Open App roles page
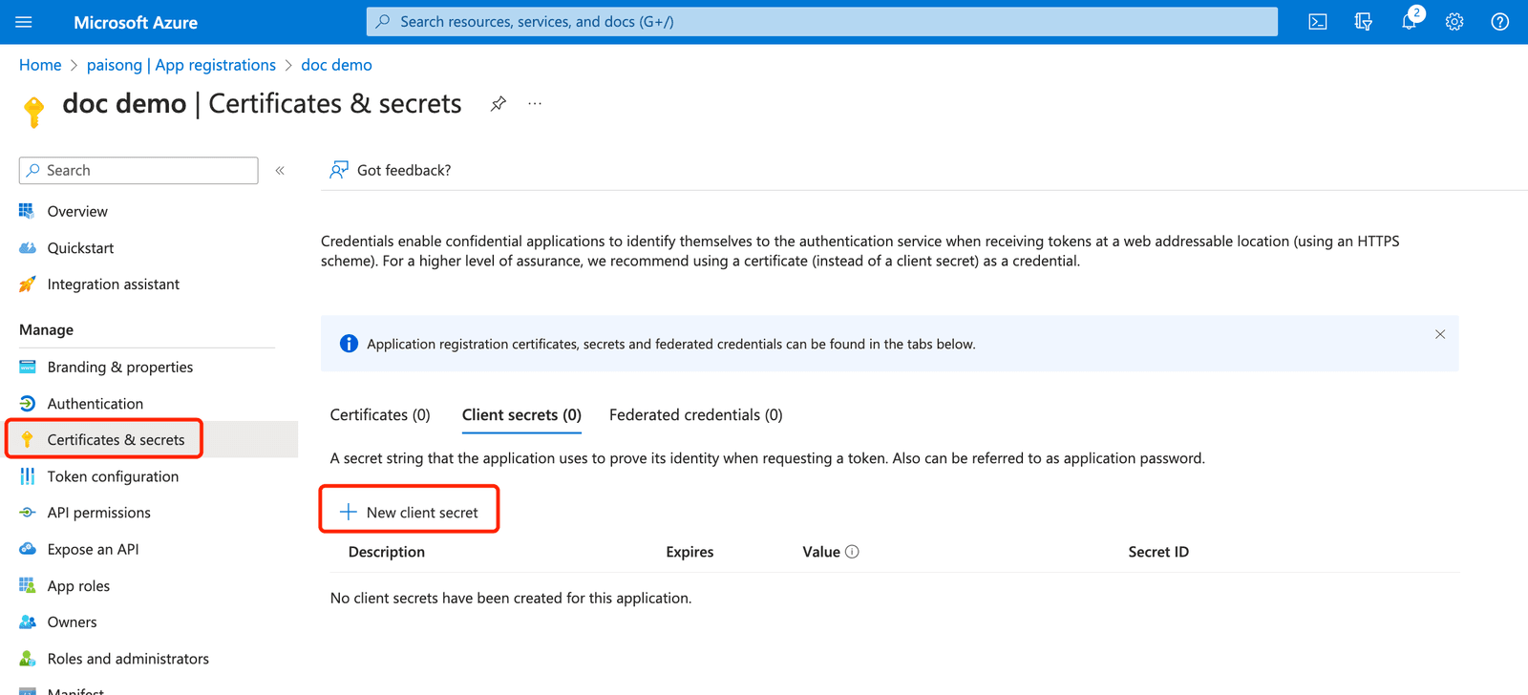The width and height of the screenshot is (1528, 695). [x=78, y=586]
